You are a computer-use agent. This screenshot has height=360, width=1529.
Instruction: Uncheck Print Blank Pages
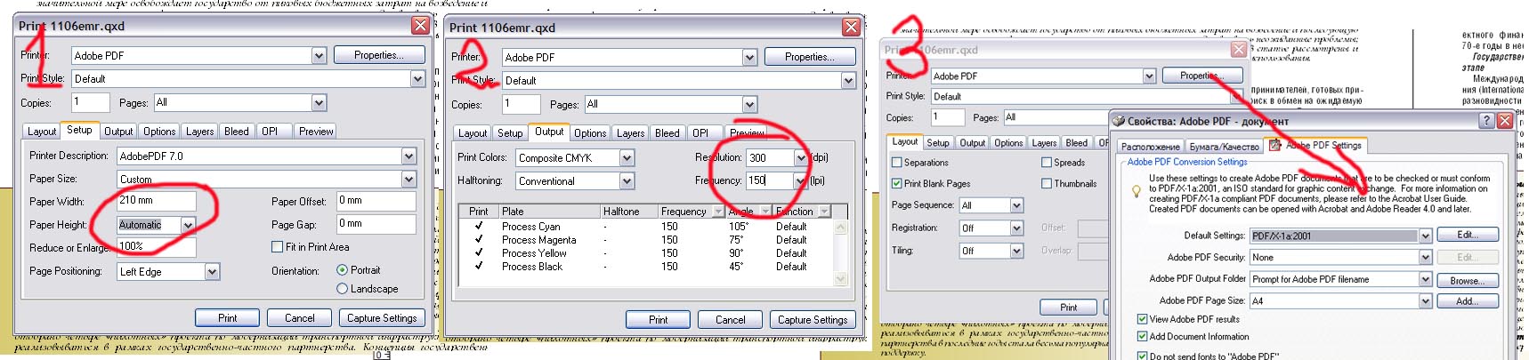[x=896, y=183]
